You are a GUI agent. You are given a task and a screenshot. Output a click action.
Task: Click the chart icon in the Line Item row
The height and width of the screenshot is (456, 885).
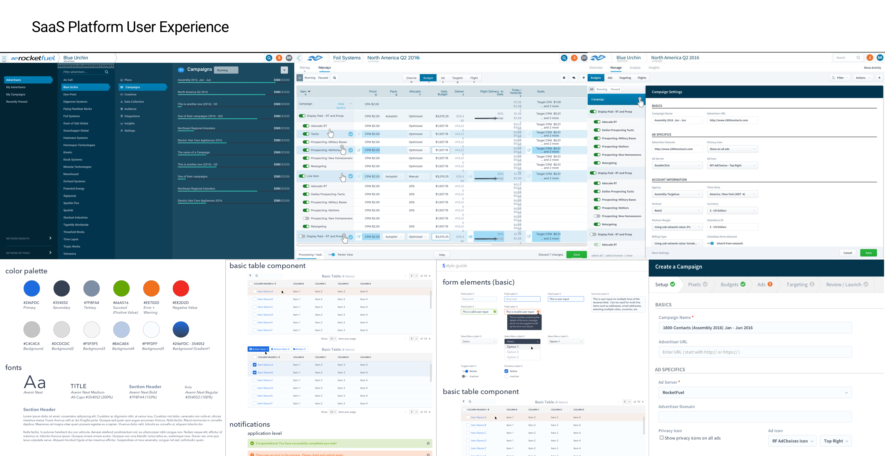(x=470, y=176)
